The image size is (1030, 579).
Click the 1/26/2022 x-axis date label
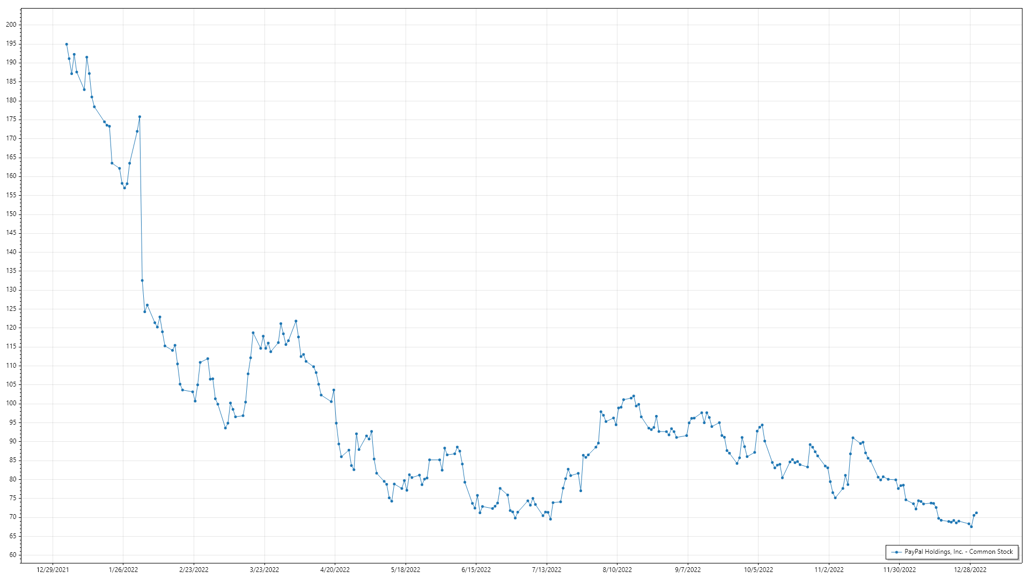(123, 569)
